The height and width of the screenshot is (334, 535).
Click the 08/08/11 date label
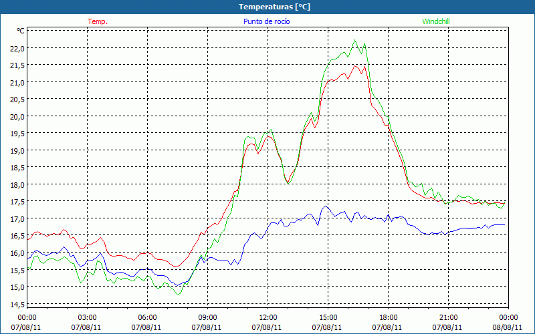point(507,327)
